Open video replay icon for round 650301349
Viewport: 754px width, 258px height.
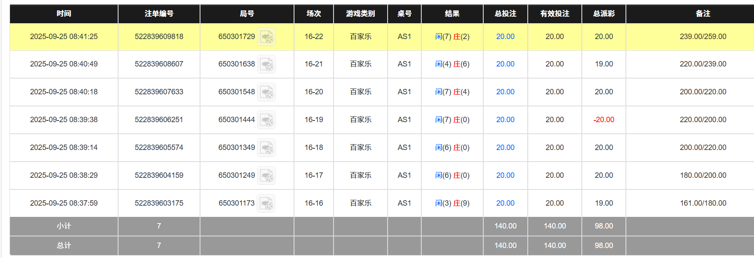pos(266,148)
